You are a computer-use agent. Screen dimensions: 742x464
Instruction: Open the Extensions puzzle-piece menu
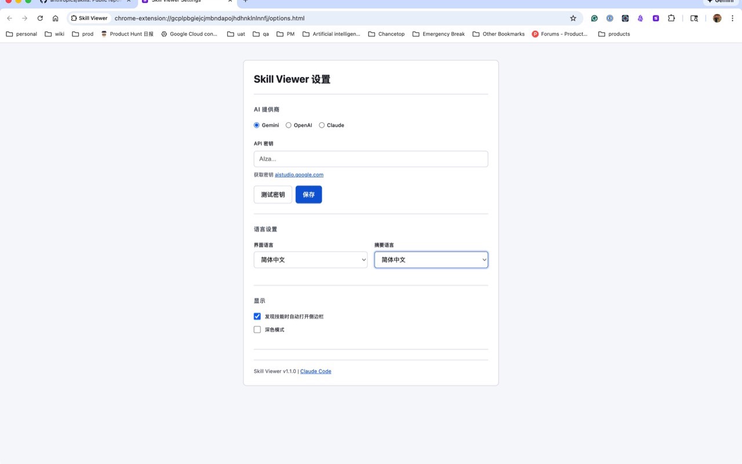tap(671, 18)
